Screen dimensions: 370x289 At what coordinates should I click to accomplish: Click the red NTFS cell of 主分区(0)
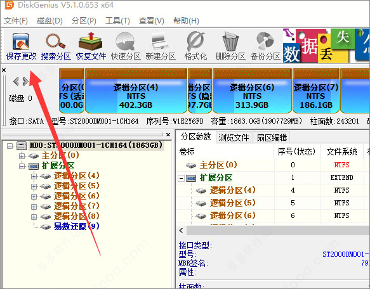341,165
